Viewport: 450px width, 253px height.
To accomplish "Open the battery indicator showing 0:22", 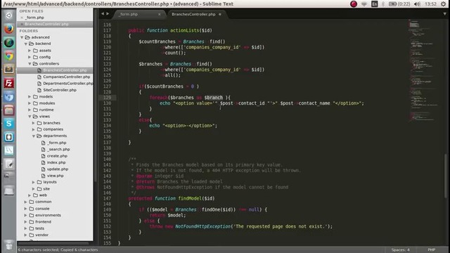I will click(399, 4).
